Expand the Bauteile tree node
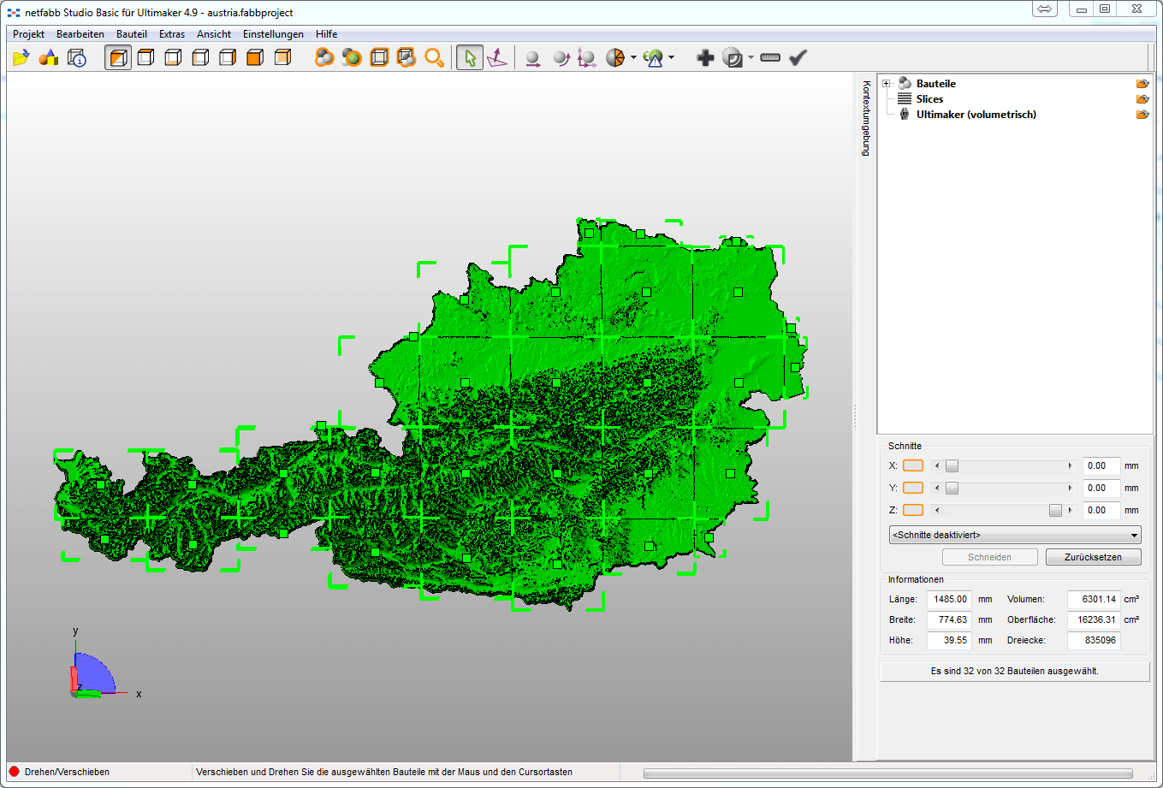Image resolution: width=1163 pixels, height=788 pixels. click(887, 84)
